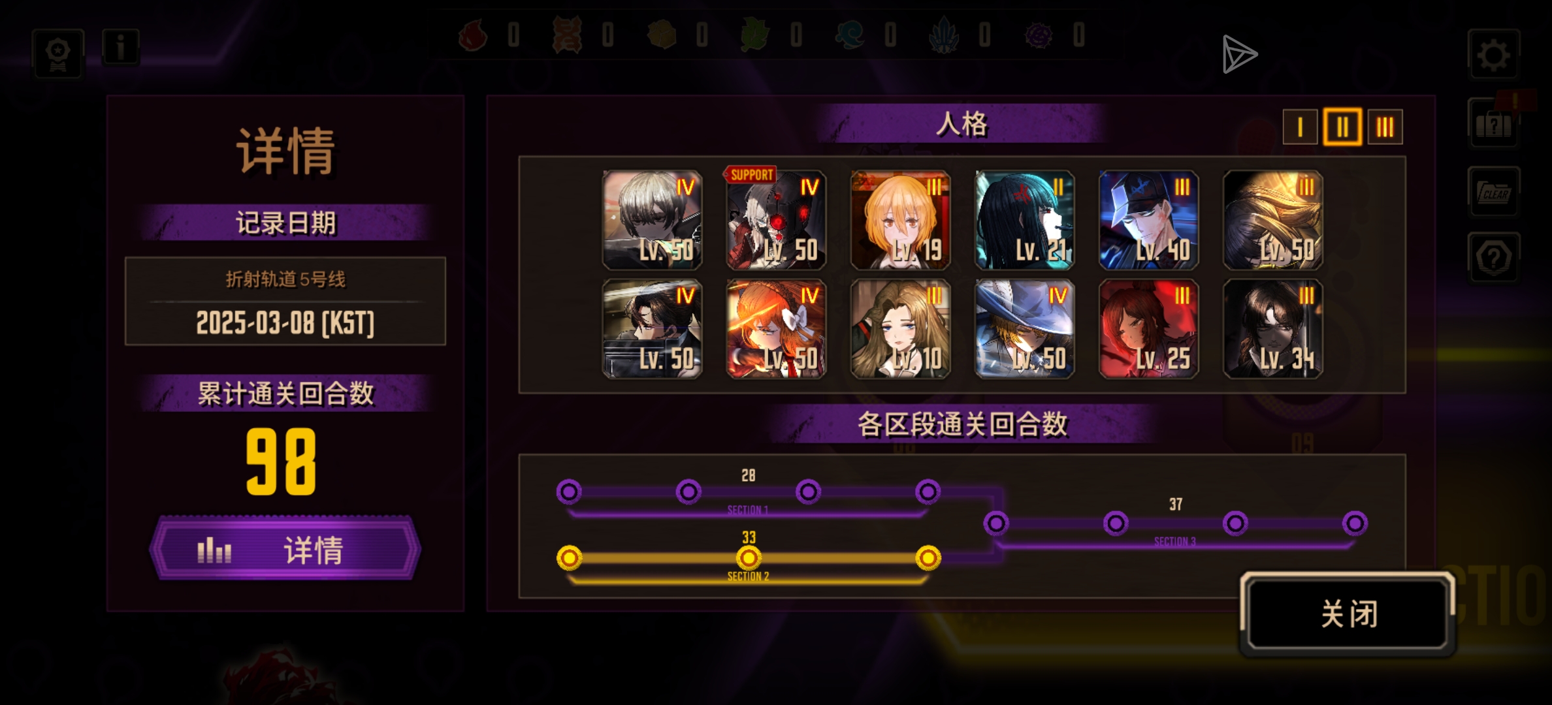This screenshot has width=1552, height=705.
Task: Open the medal achievements icon
Action: click(58, 54)
